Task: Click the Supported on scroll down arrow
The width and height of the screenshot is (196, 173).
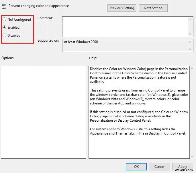Action: click(191, 49)
